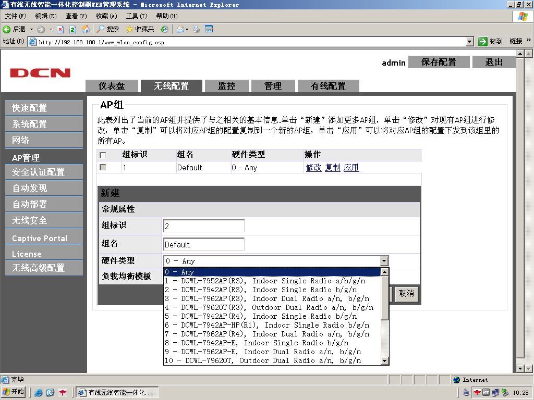The width and height of the screenshot is (534, 400).
Task: Click the red quick launch taskbar icon
Action: 63,393
